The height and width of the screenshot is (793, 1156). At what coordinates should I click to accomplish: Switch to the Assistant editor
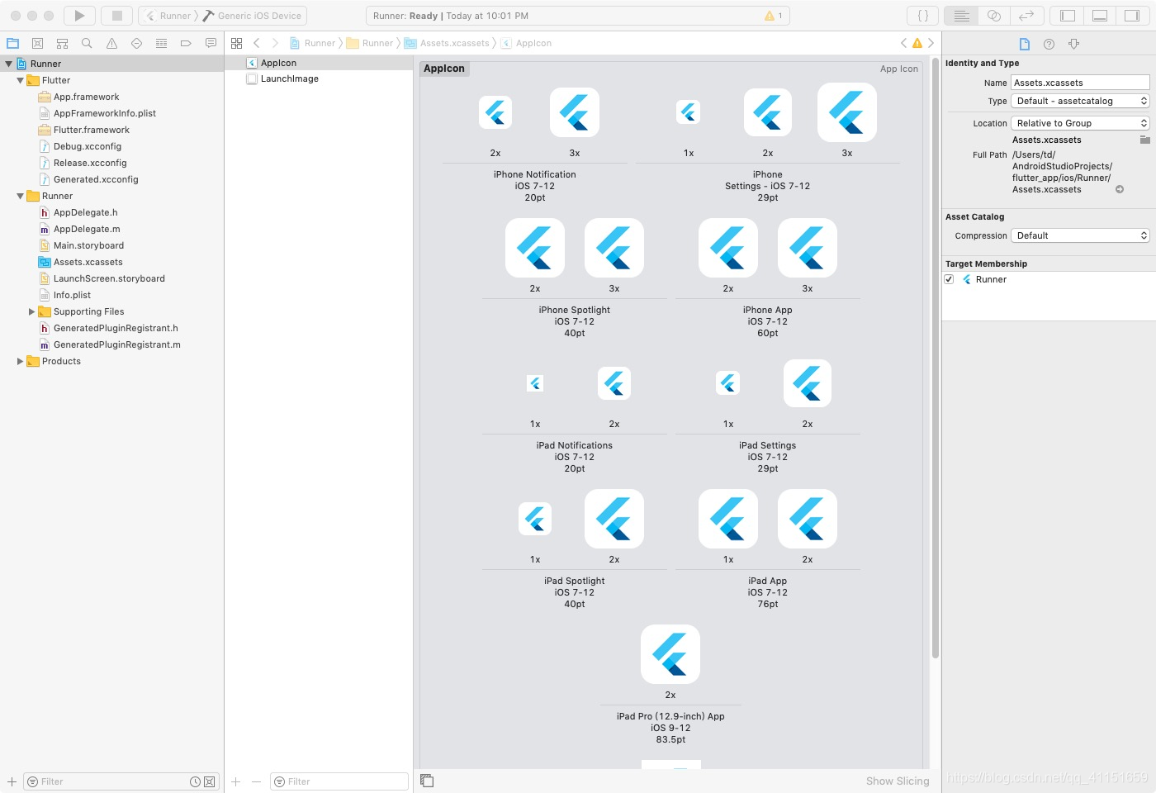coord(994,16)
